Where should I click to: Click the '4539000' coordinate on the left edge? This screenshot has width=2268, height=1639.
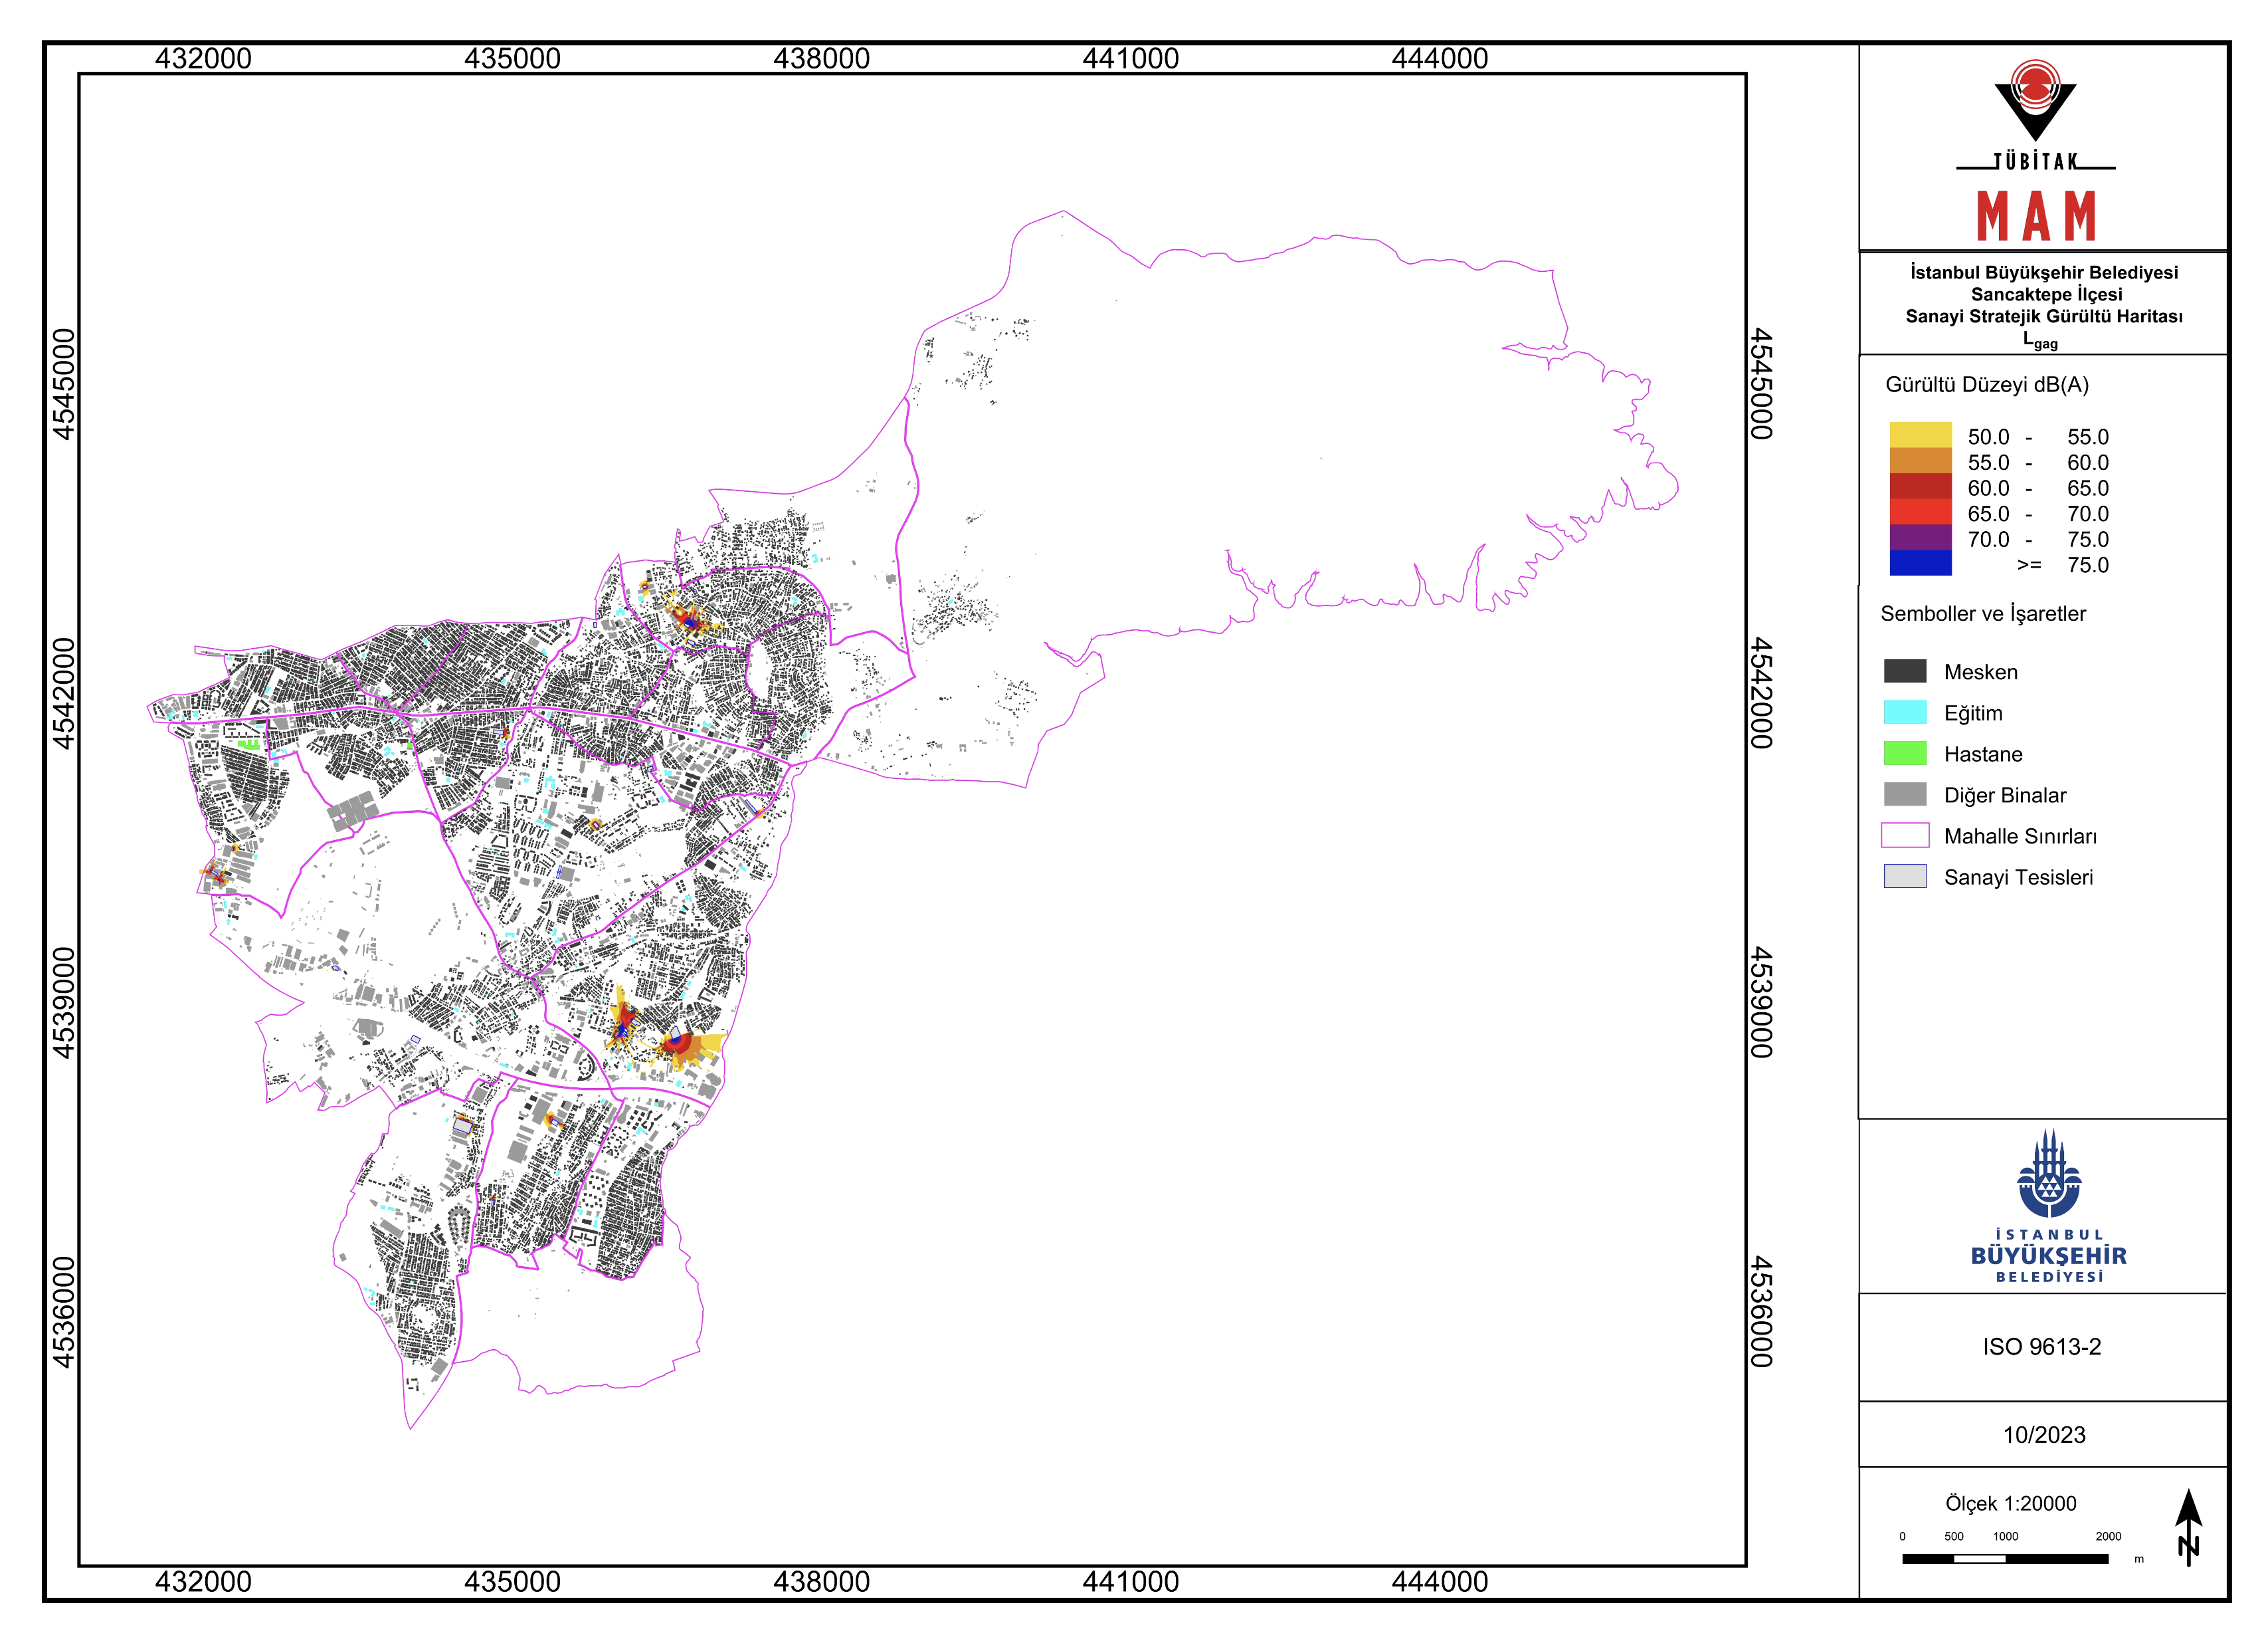[63, 1003]
